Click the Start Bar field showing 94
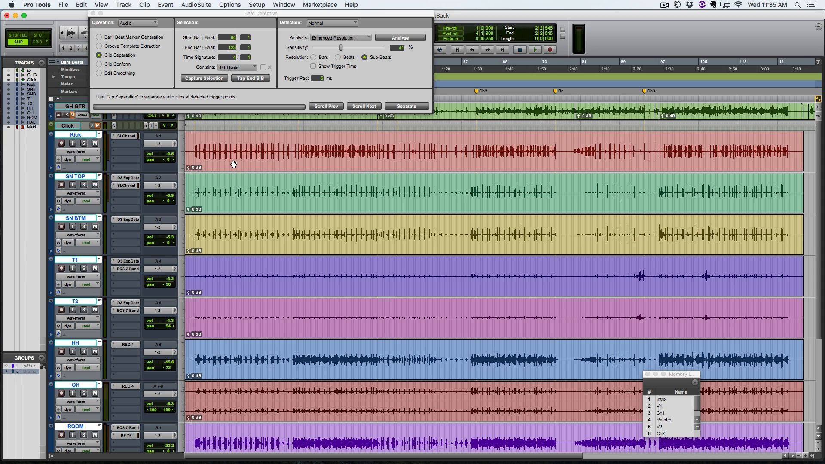The width and height of the screenshot is (825, 464). tap(227, 37)
